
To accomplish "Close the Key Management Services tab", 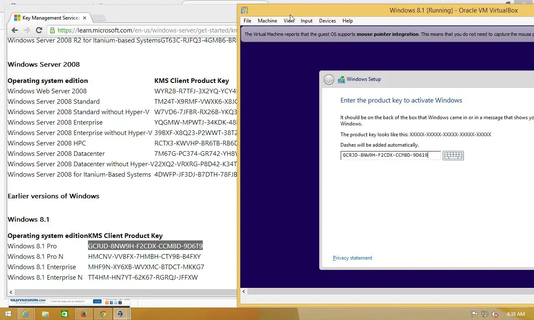I will click(x=85, y=18).
